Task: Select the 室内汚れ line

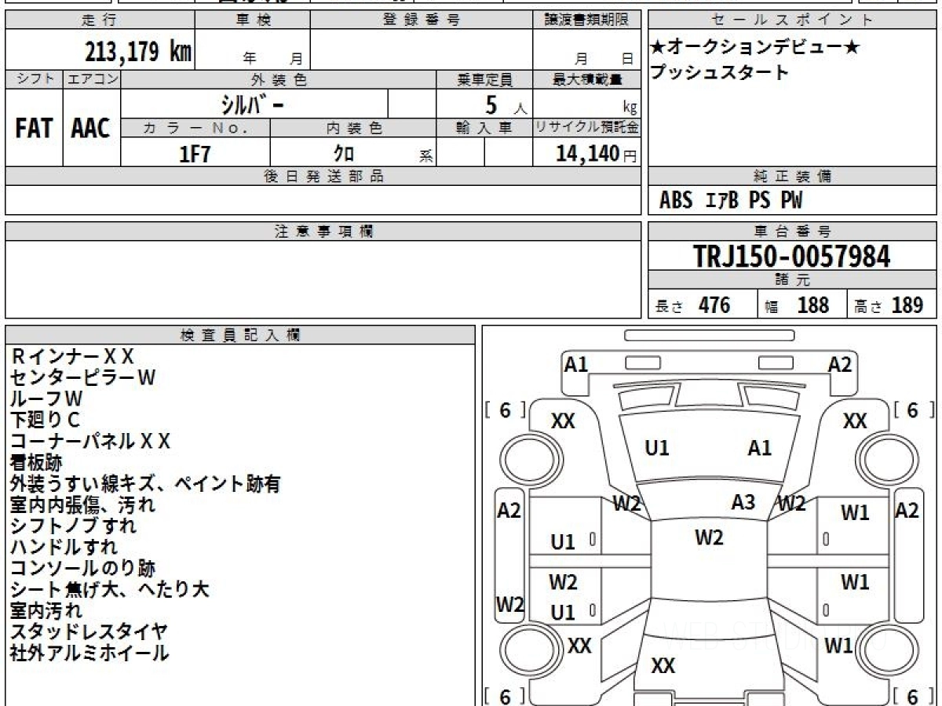Action: (x=46, y=610)
